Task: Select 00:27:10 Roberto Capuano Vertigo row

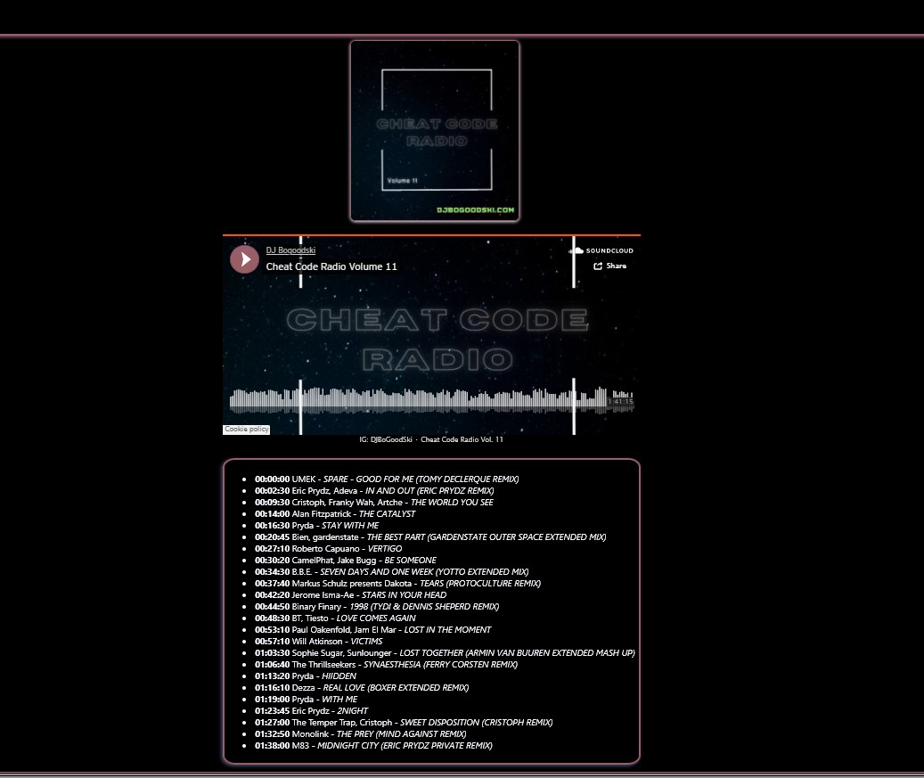Action: [x=328, y=549]
